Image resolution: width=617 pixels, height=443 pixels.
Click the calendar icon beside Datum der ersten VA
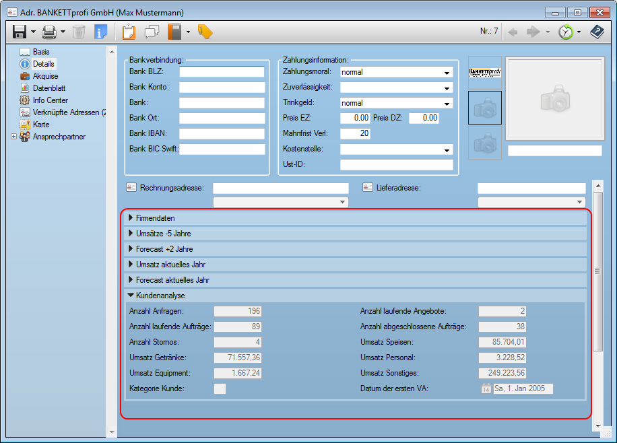[486, 388]
